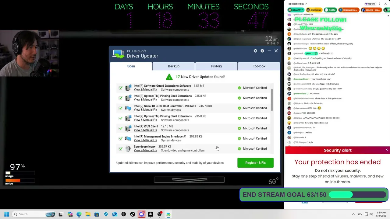Open Task View from the taskbar

coord(61,214)
